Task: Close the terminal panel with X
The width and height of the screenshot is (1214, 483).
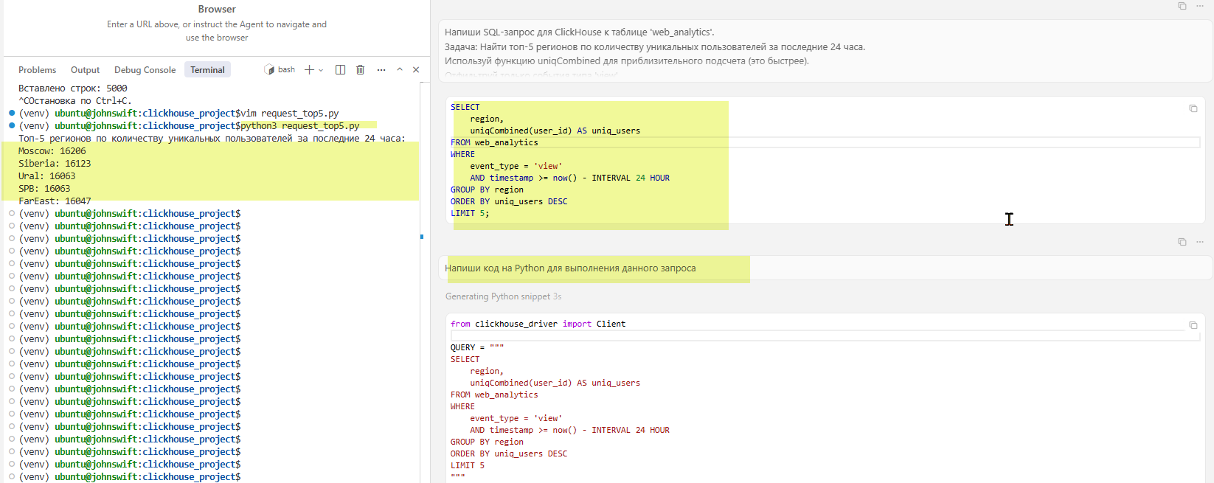Action: [416, 70]
